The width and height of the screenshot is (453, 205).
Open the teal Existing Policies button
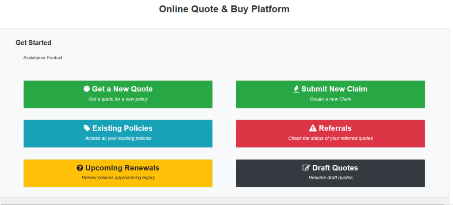[118, 133]
